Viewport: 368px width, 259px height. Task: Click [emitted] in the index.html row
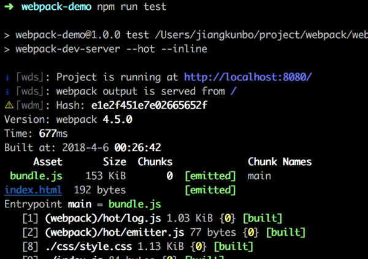pyautogui.click(x=210, y=190)
